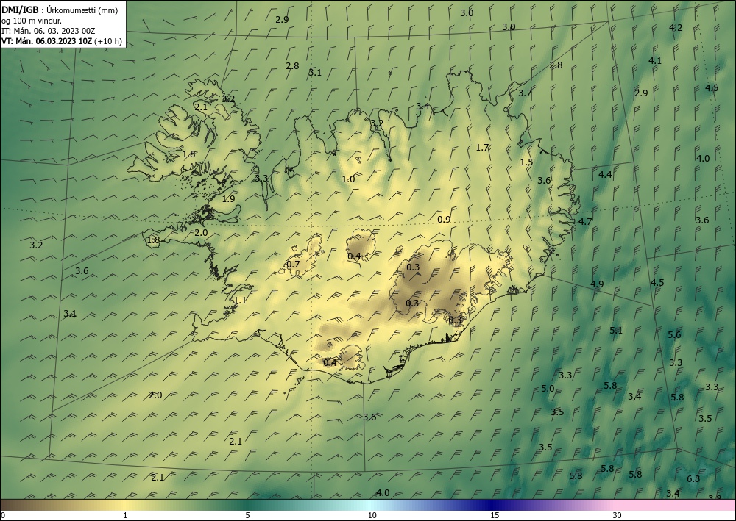Click the "6.3" value on the map
This screenshot has height=521, width=736.
(693, 479)
